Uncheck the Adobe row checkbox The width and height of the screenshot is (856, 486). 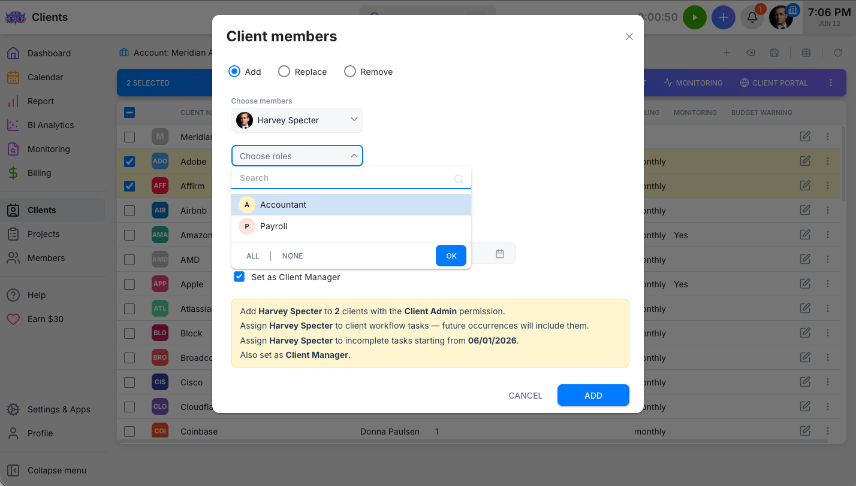pyautogui.click(x=129, y=162)
